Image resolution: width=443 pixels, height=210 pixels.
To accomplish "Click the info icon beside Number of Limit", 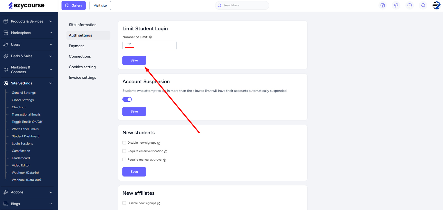I will tap(151, 37).
